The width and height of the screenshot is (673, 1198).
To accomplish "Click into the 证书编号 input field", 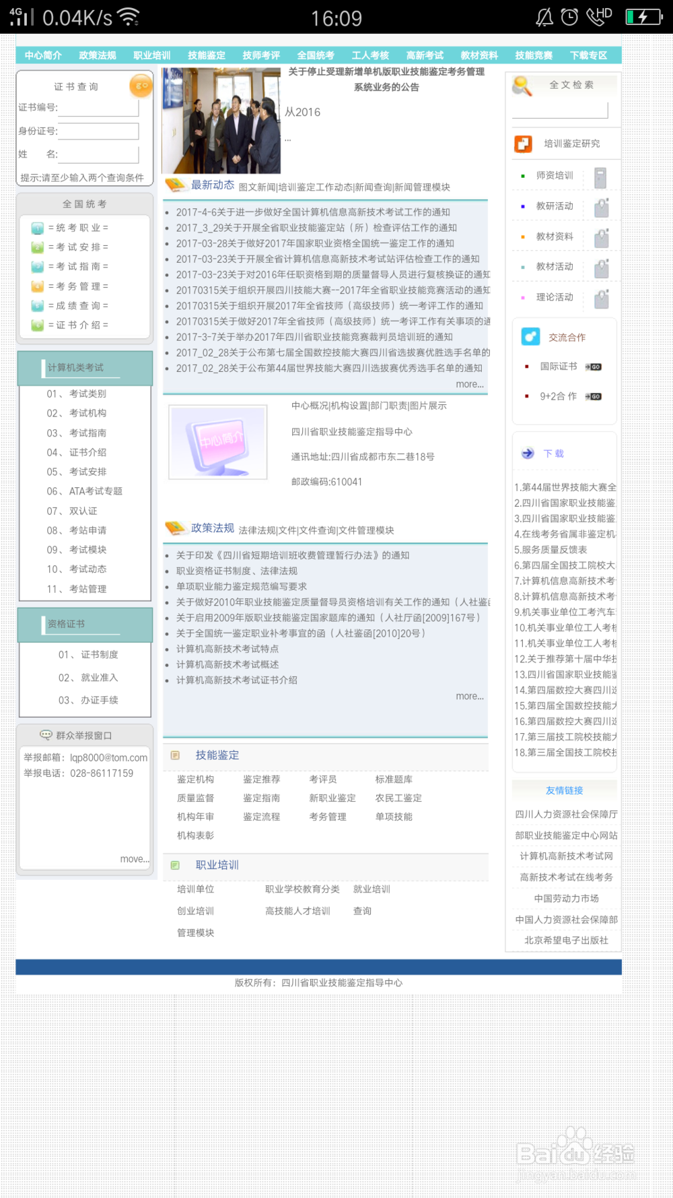I will point(99,108).
